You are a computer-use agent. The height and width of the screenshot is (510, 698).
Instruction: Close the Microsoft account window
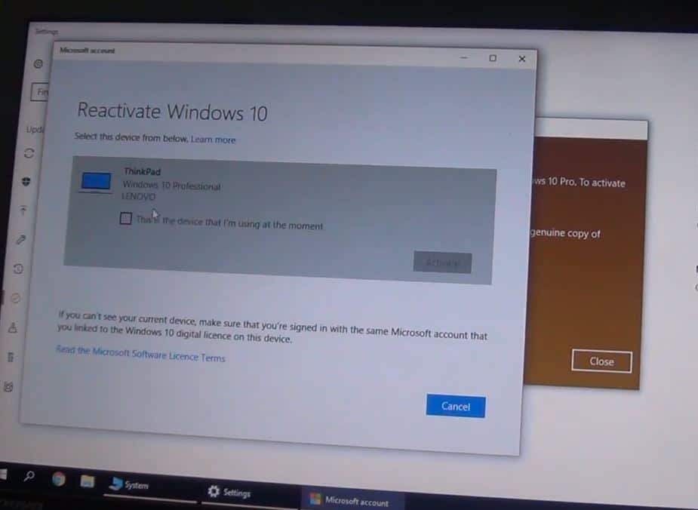522,59
